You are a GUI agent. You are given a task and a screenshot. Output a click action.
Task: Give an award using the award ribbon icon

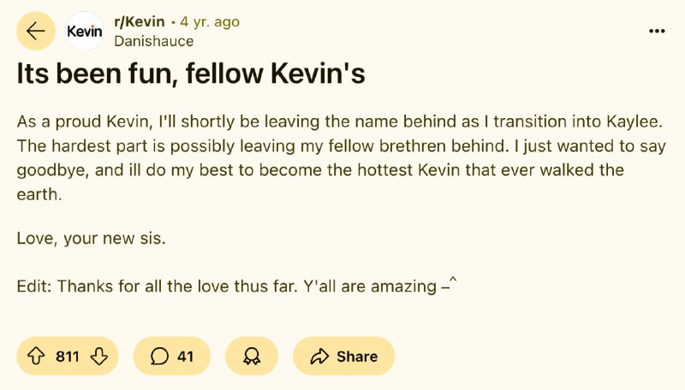(252, 356)
